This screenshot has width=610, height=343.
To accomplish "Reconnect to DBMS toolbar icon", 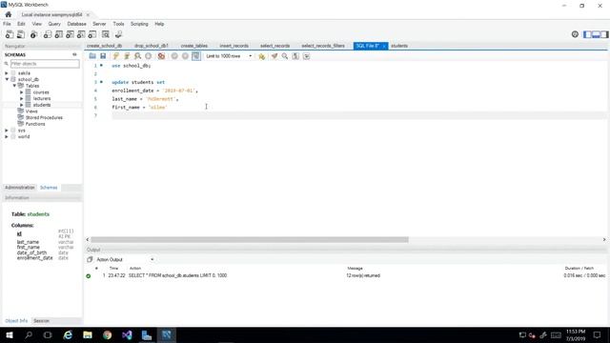I will [118, 34].
